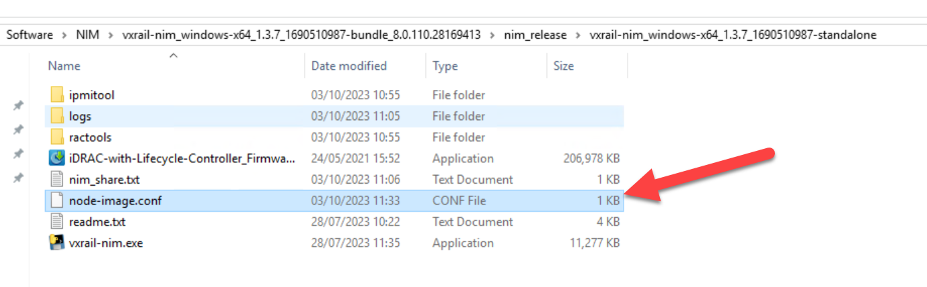
Task: Go to the Software breadcrumb segment
Action: point(30,35)
